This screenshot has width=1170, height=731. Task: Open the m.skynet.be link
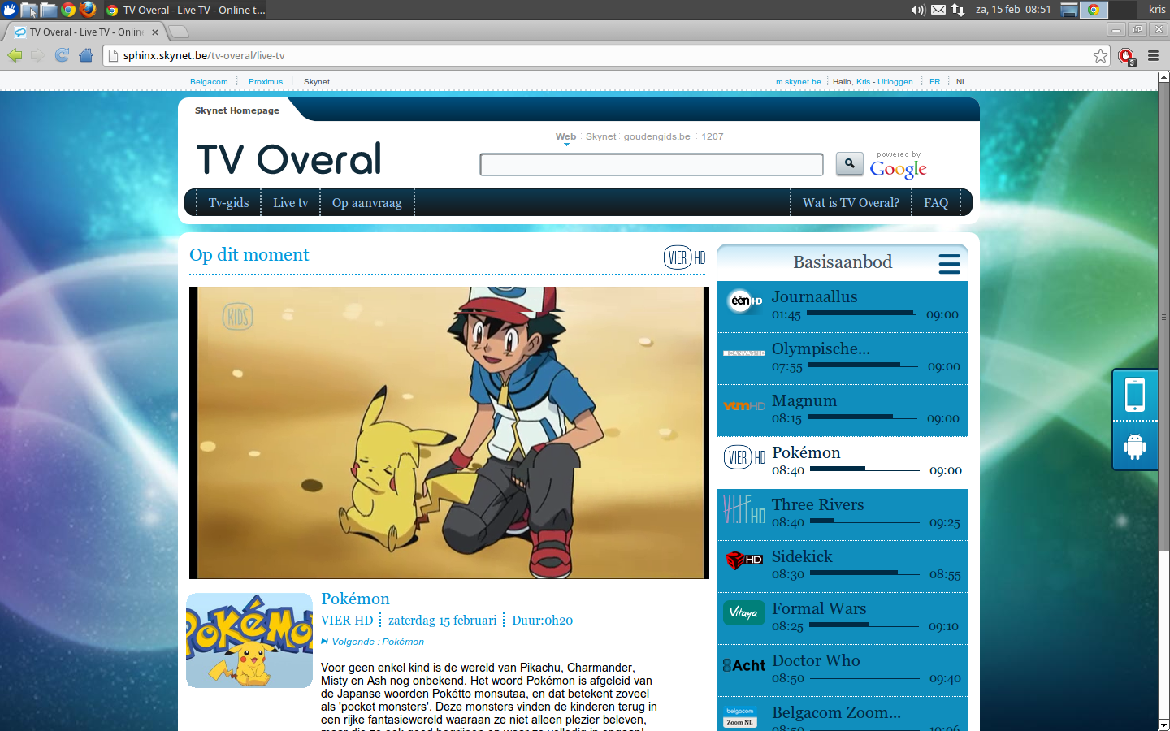tap(798, 81)
